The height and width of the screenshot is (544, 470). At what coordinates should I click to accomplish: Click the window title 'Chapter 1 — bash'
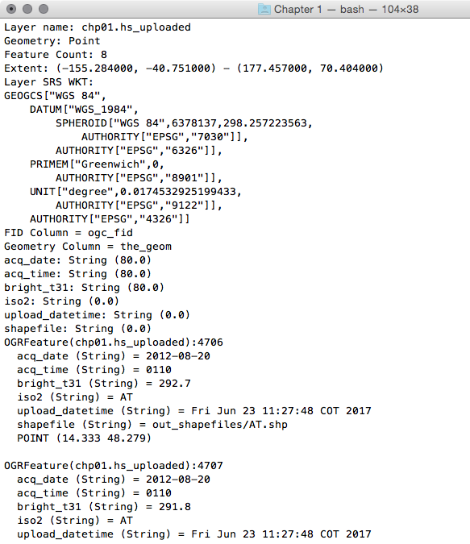pyautogui.click(x=319, y=9)
